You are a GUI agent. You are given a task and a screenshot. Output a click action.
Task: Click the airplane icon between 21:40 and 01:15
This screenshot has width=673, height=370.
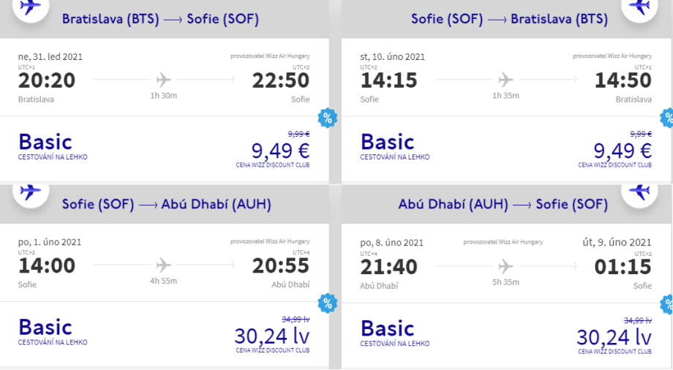point(505,266)
